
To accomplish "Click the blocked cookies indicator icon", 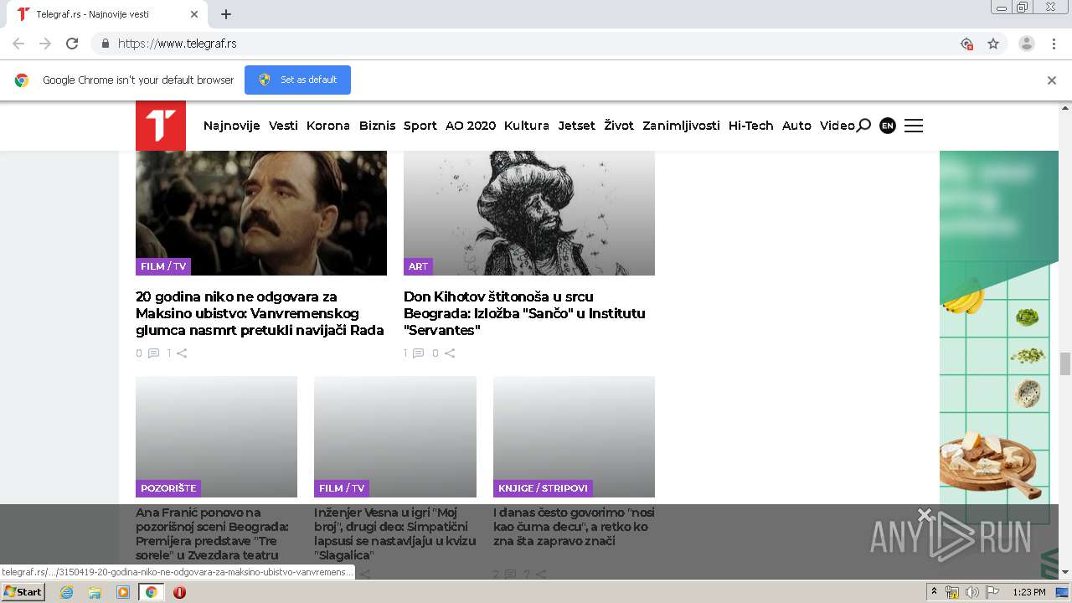I will pos(966,44).
